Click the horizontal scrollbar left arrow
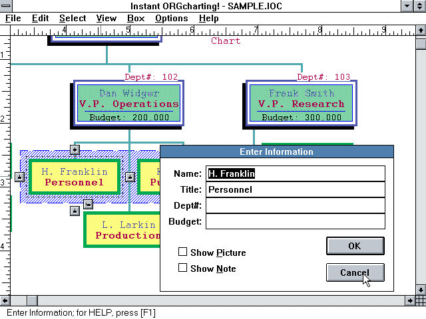This screenshot has height=319, width=426. tap(5, 300)
